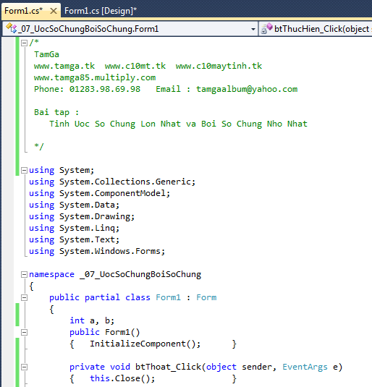Screen dimensions: 372x387
Task: Close the Form1.cs tab
Action: [x=54, y=11]
